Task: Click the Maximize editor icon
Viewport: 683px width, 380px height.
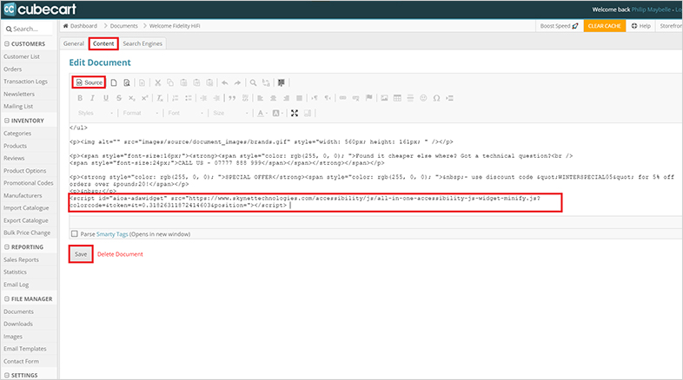Action: coord(295,113)
